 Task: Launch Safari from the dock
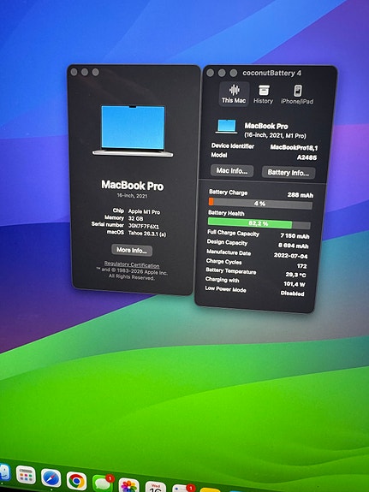pos(51,477)
